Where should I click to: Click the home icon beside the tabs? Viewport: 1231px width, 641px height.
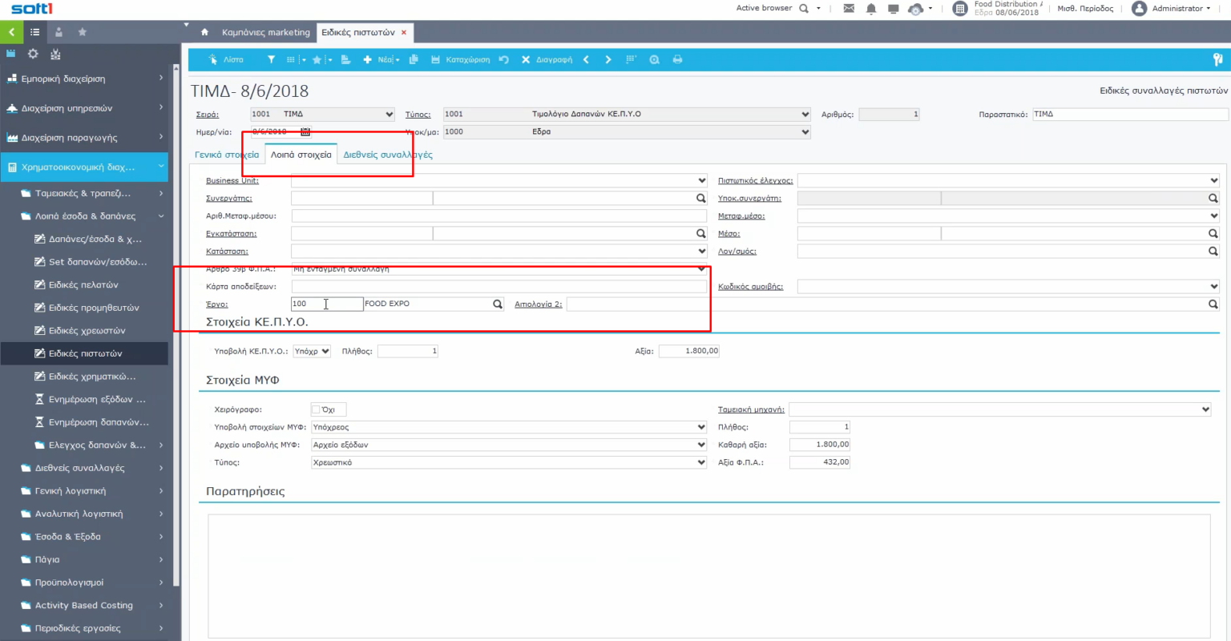tap(204, 32)
